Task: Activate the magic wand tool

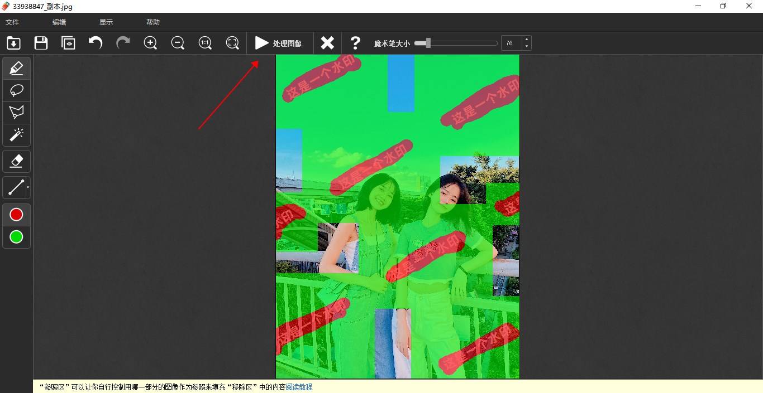Action: point(16,134)
